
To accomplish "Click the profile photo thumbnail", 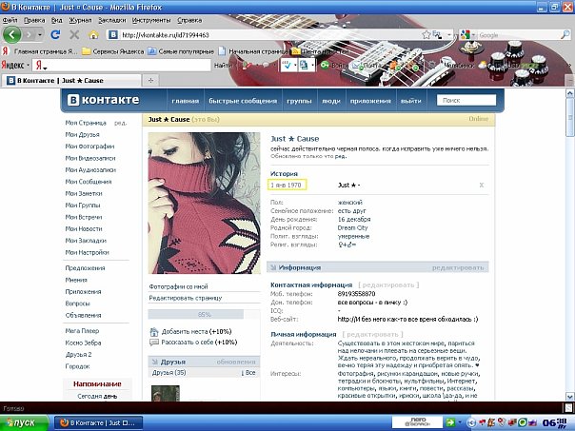I will coord(205,203).
